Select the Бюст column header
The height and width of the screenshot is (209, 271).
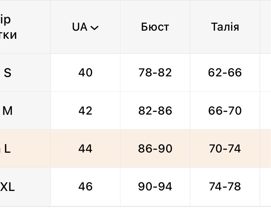(x=155, y=27)
